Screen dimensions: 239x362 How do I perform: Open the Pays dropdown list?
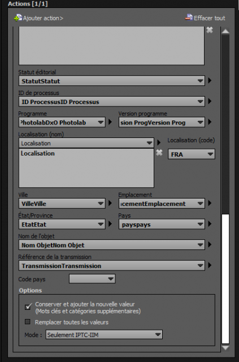(x=162, y=225)
